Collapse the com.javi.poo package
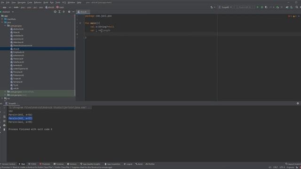 [x=5, y=26]
